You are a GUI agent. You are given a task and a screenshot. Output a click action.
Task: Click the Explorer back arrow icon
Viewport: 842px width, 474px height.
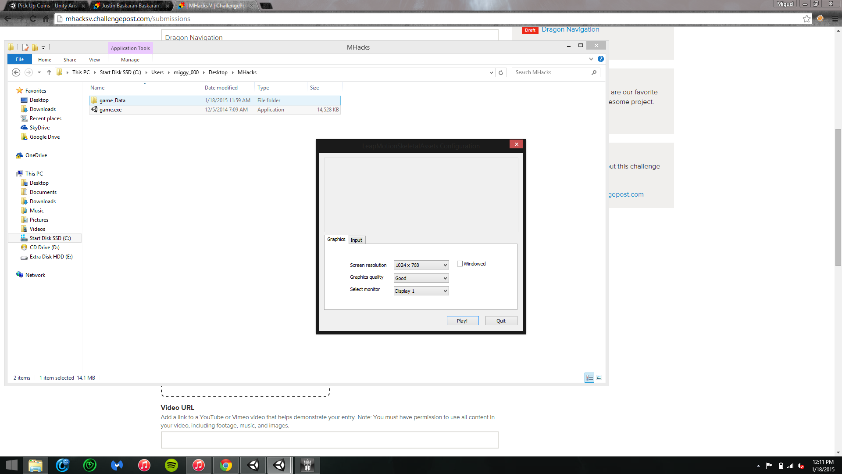point(16,72)
